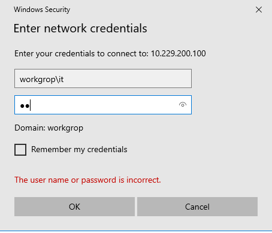Click the Windows Security title text
Screen dimensions: 272x233
tap(42, 10)
